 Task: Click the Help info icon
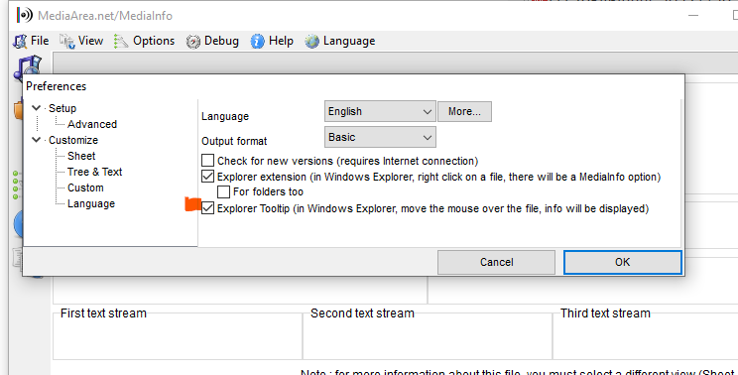pyautogui.click(x=258, y=42)
